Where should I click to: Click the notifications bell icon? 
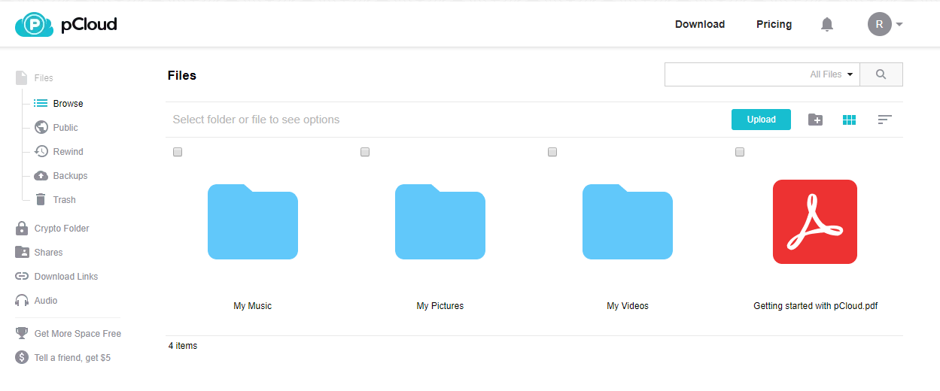[826, 25]
